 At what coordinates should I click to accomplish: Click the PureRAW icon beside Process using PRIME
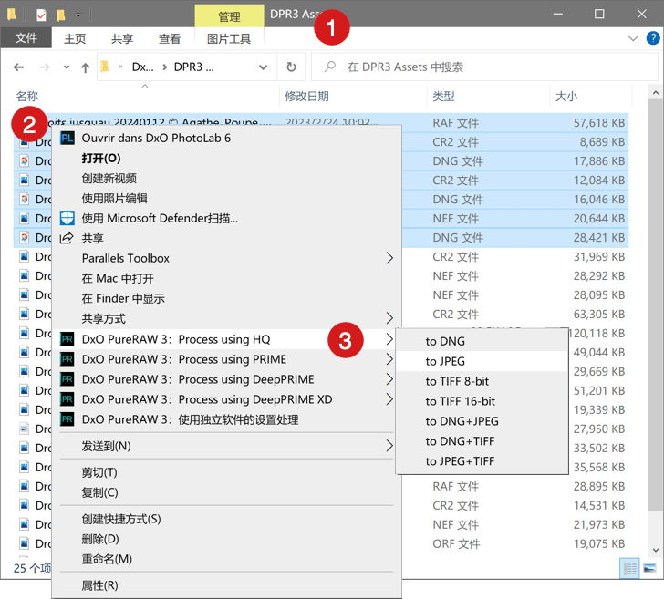67,359
